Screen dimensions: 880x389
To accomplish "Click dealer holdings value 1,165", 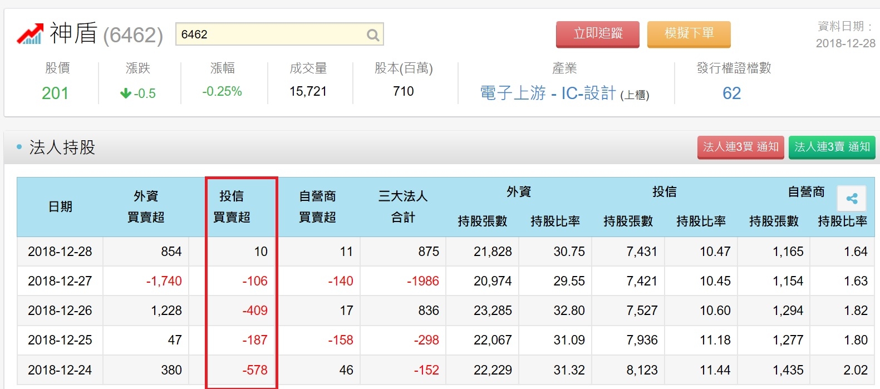I will (x=788, y=252).
